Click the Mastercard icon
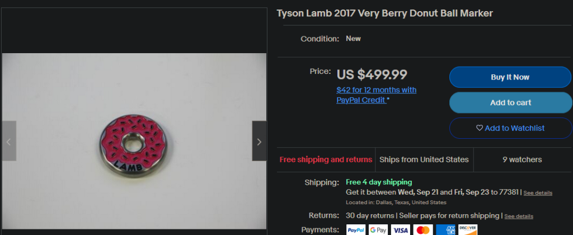Screen dimensions: 573x235 423,229
